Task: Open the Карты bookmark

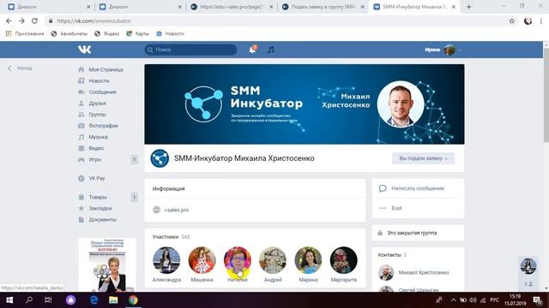Action: pyautogui.click(x=137, y=33)
